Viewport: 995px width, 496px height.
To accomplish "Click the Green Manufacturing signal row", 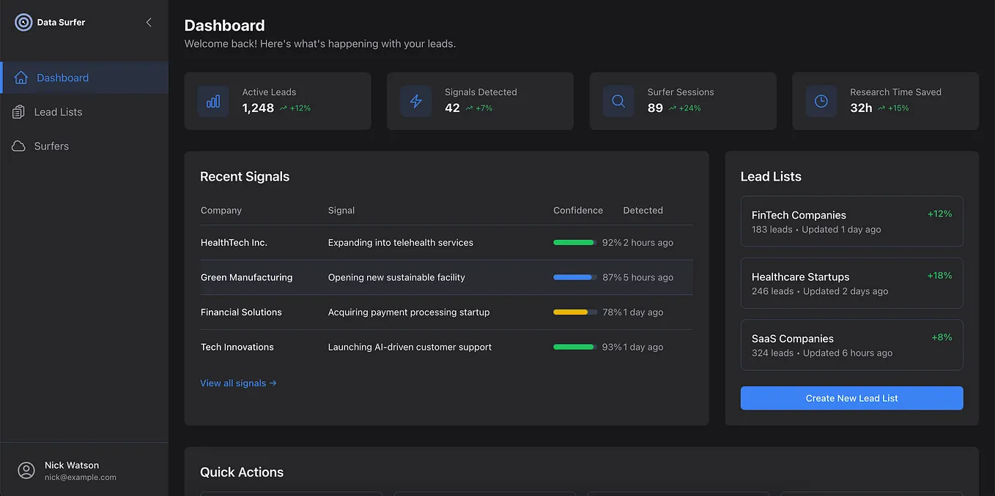I will [445, 277].
